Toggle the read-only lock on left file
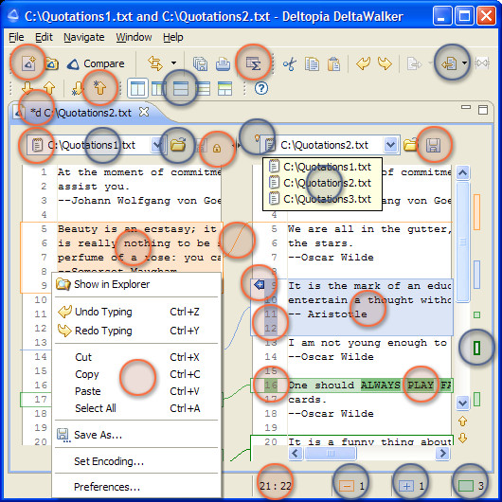This screenshot has width=502, height=502. [217, 148]
